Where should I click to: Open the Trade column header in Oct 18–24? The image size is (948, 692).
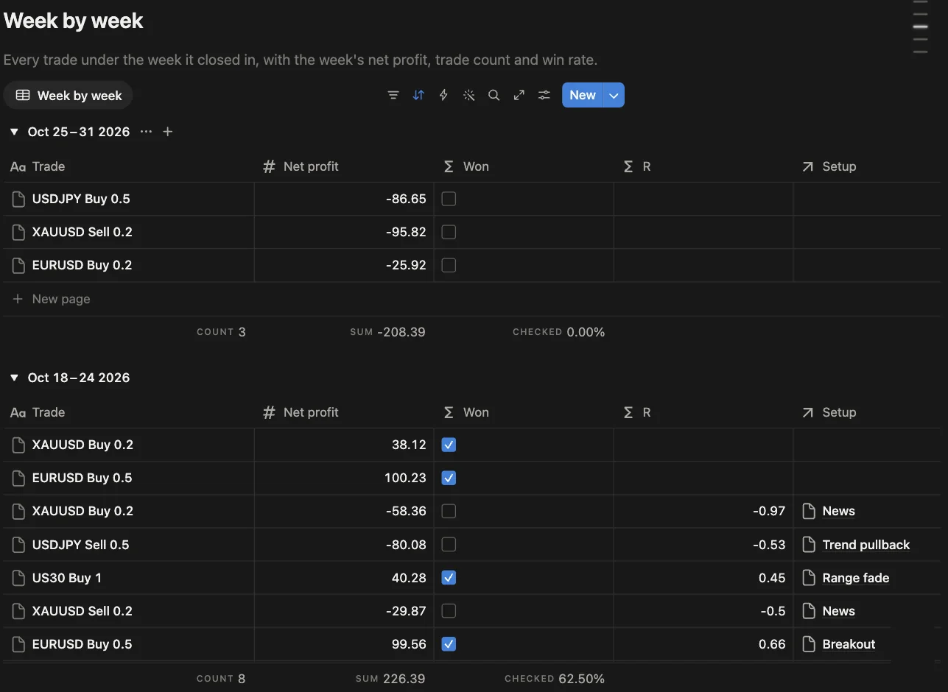[129, 412]
